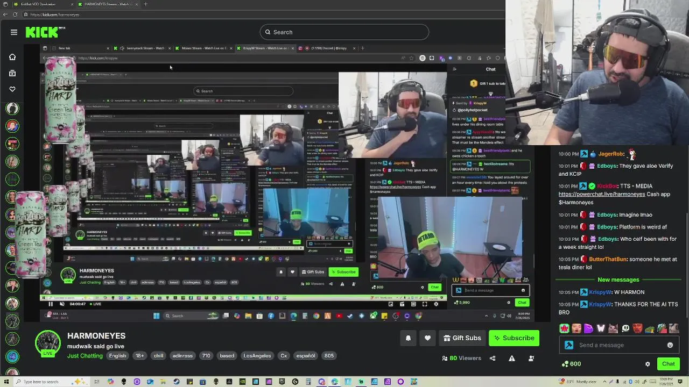Image resolution: width=689 pixels, height=387 pixels.
Task: Reload the browser page
Action: pyautogui.click(x=15, y=15)
